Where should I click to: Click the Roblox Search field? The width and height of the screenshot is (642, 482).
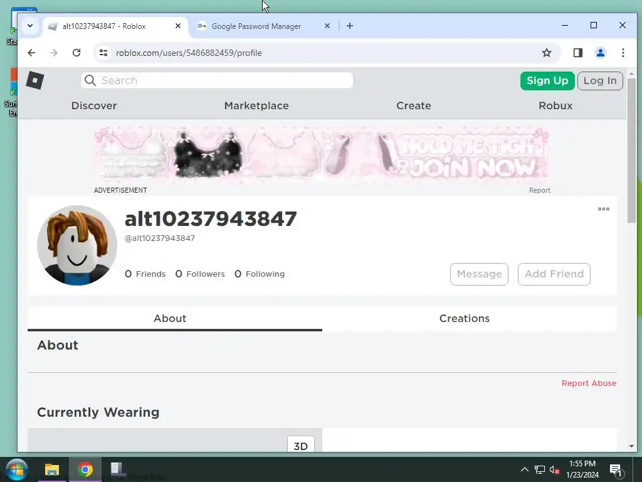(216, 80)
